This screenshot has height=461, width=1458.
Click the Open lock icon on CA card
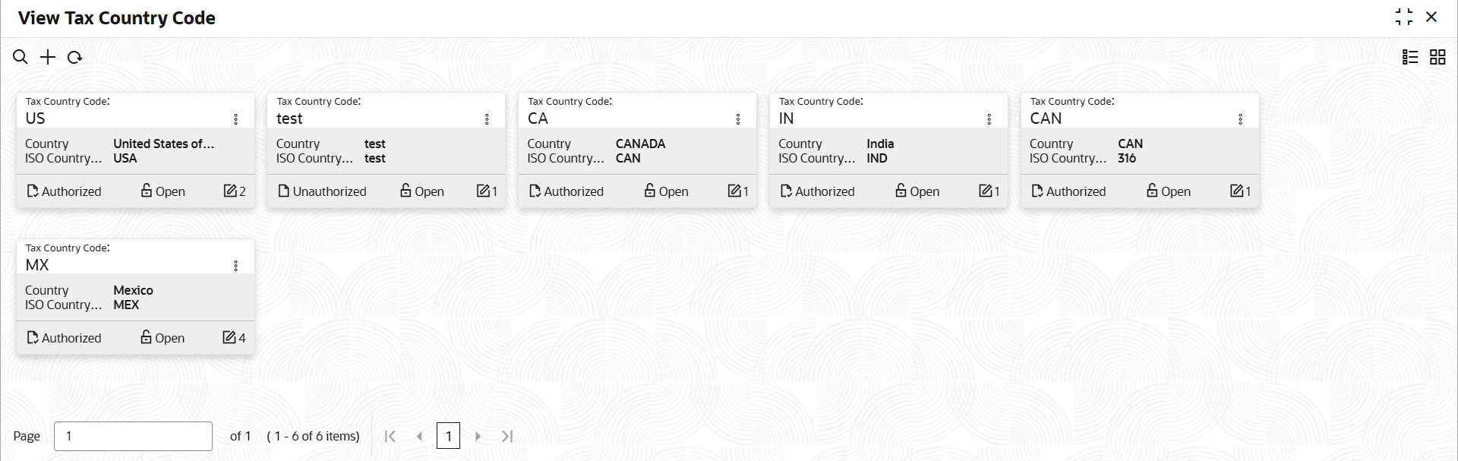pyautogui.click(x=650, y=191)
